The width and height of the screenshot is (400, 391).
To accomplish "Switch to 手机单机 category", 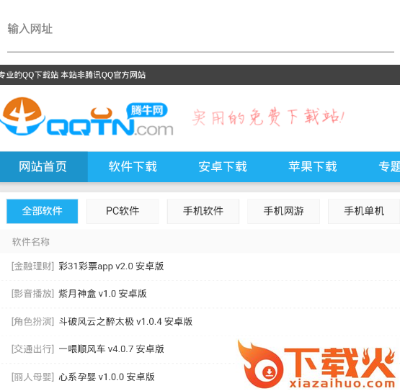I will pos(364,211).
